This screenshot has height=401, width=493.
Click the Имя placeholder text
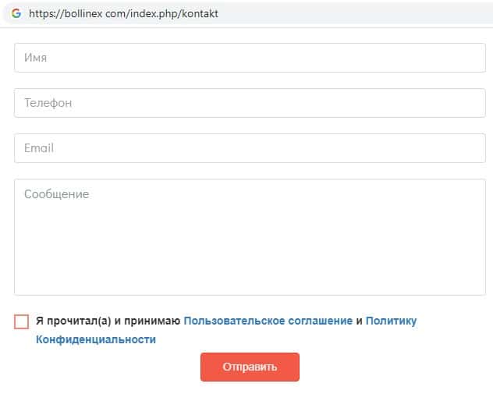click(x=37, y=58)
